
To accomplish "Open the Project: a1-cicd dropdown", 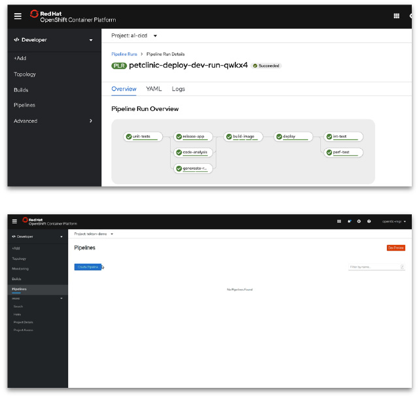I will [x=135, y=35].
